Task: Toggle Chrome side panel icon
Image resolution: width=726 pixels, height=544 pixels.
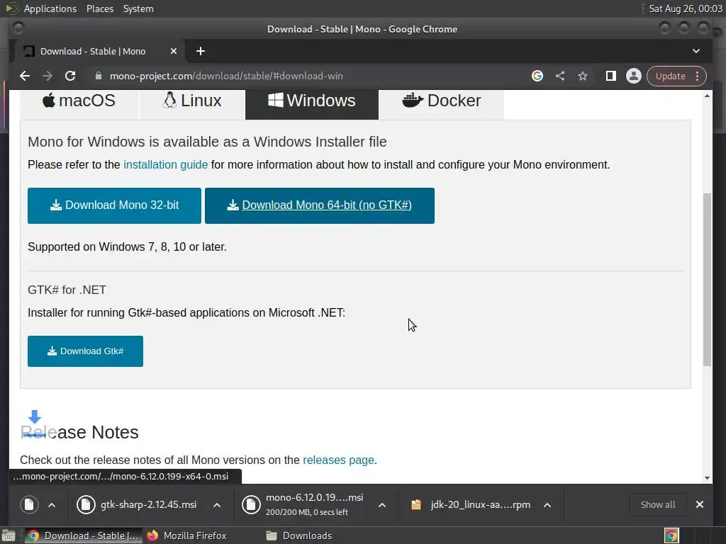Action: click(610, 76)
